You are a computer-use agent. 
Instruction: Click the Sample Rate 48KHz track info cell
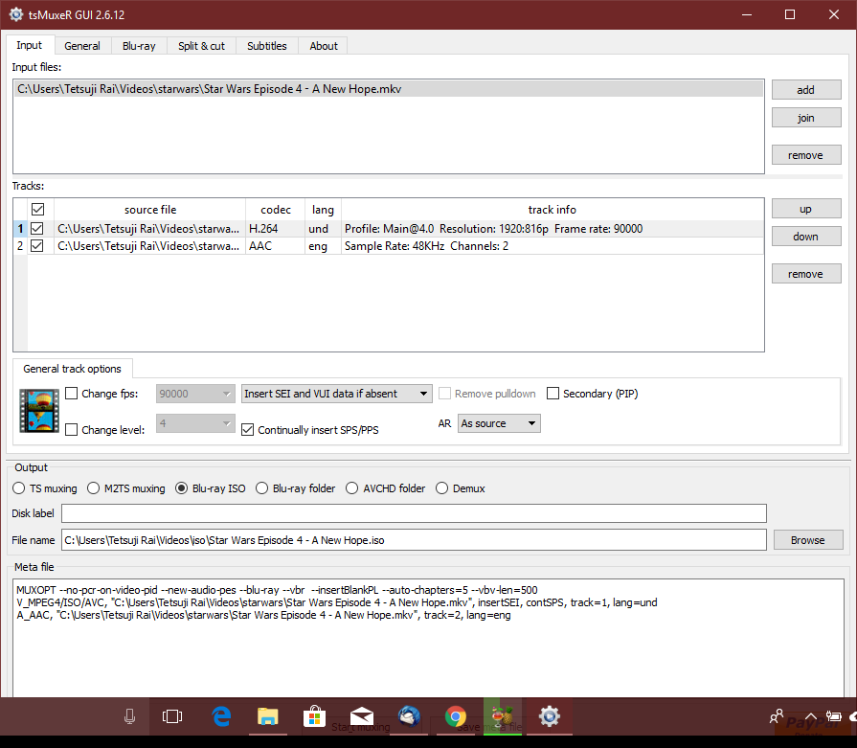click(x=553, y=246)
